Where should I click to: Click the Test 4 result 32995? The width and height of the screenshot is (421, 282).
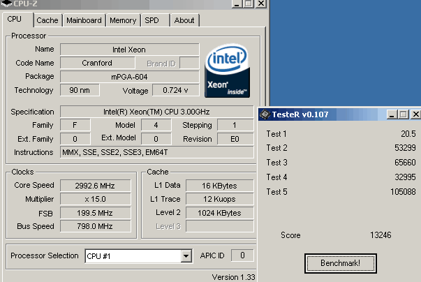[x=405, y=177]
